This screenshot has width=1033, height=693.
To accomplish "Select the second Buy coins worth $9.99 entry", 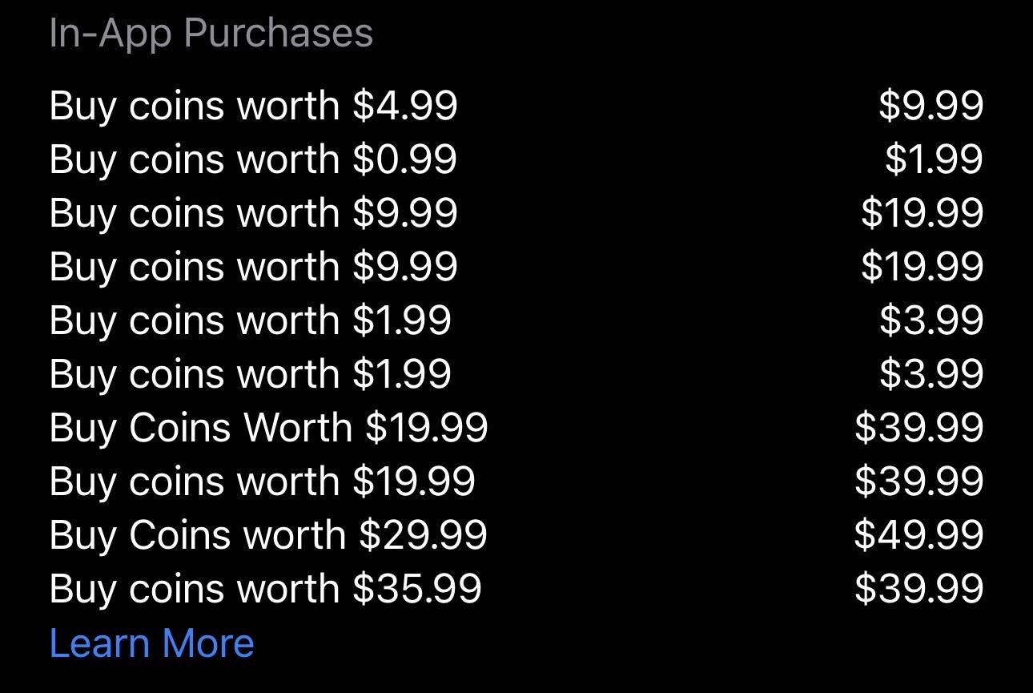I will pos(253,267).
